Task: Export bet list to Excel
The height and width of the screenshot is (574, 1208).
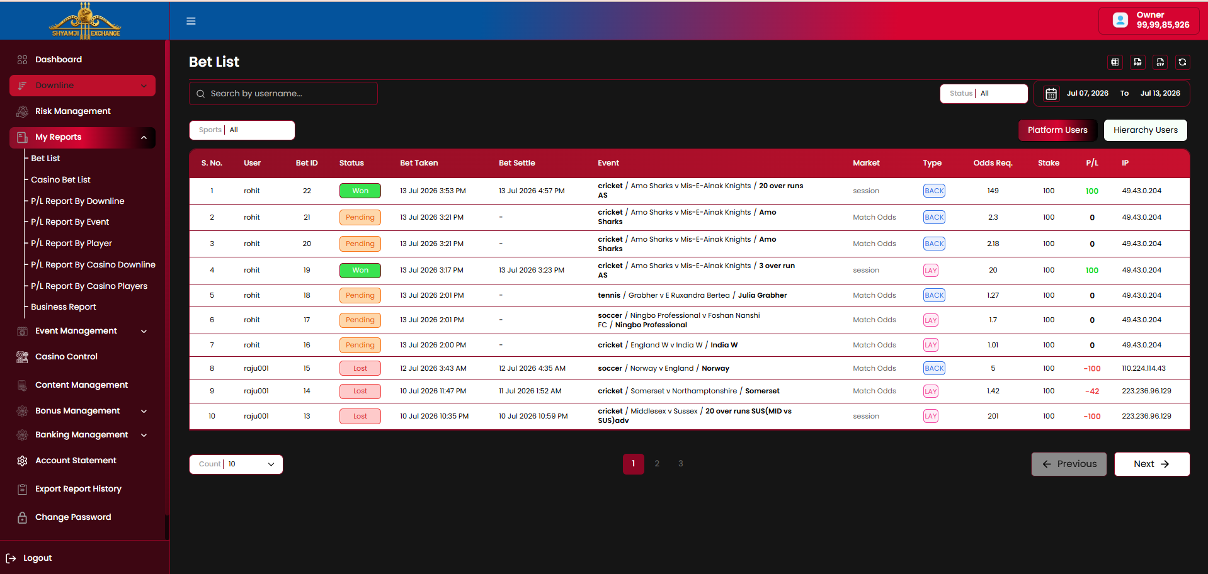Action: coord(1115,62)
